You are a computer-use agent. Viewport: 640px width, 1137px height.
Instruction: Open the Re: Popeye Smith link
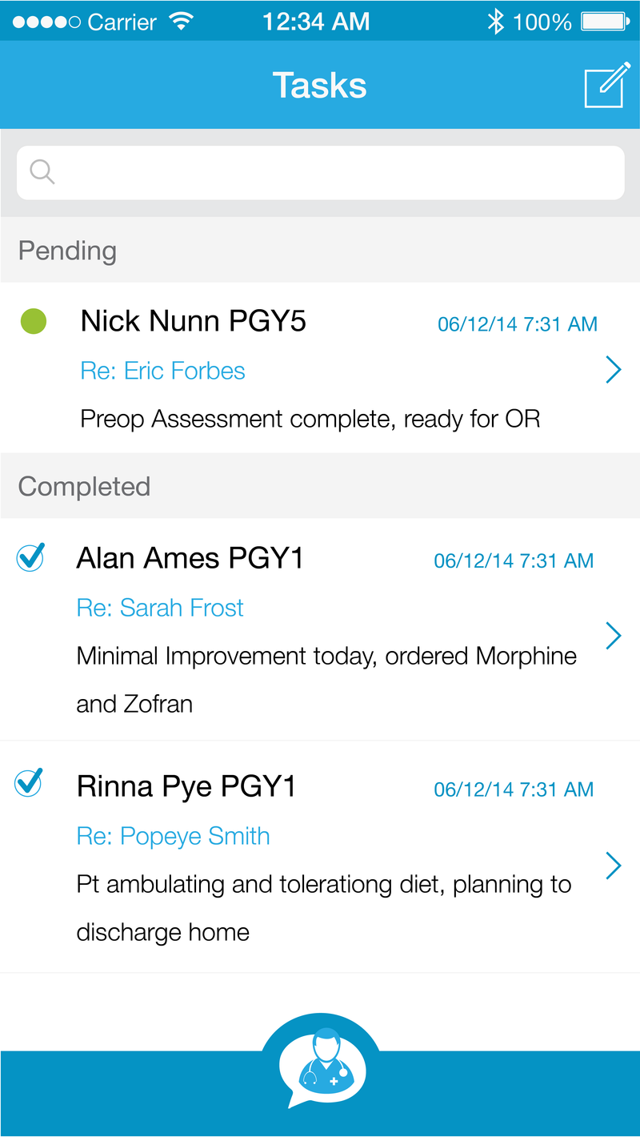point(173,836)
